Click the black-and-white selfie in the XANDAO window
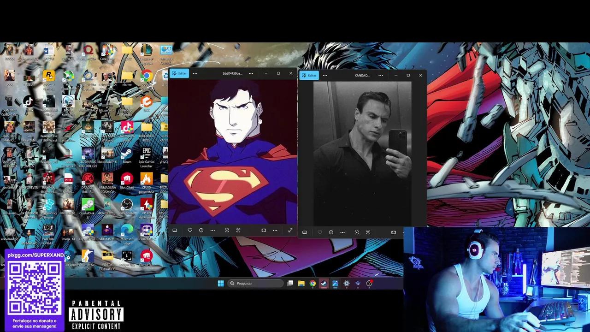Image resolution: width=590 pixels, height=332 pixels. [362, 154]
